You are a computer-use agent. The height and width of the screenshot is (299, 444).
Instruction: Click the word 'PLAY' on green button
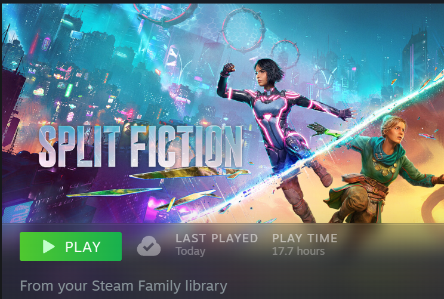tap(83, 246)
